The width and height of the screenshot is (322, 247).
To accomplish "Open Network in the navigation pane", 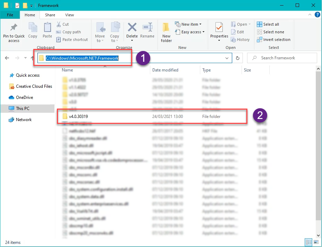I will 20,119.
